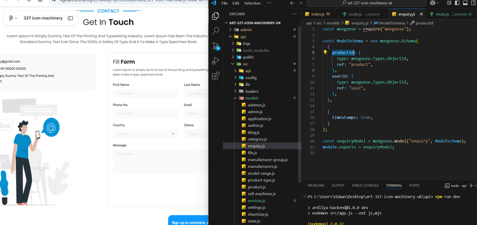The height and width of the screenshot is (225, 477).
Task: Open the Edit menu
Action: click(236, 3)
